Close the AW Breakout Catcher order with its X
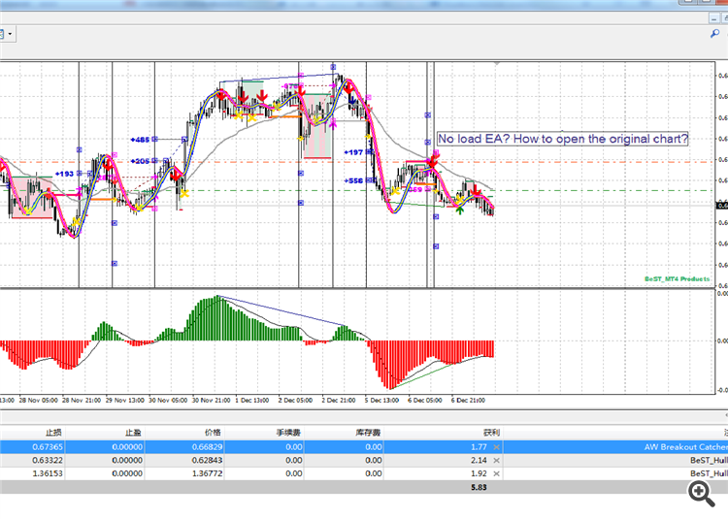728x519 pixels. (496, 447)
